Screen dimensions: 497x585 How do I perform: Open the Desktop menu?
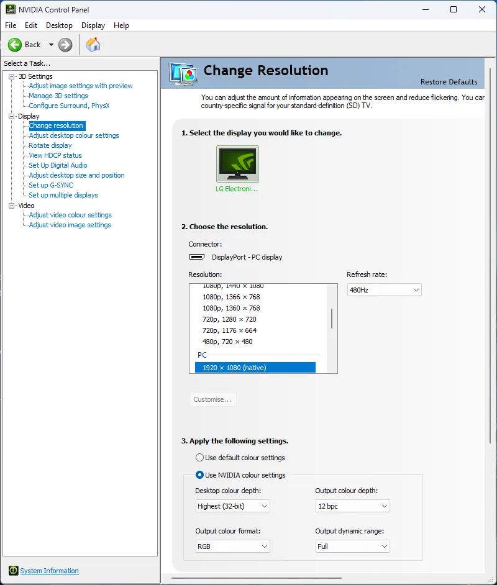pyautogui.click(x=59, y=25)
